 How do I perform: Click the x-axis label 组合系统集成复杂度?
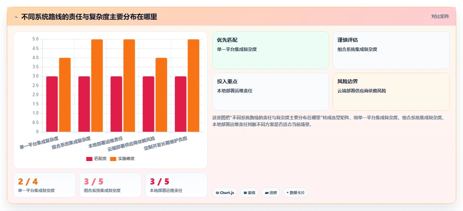coord(71,143)
